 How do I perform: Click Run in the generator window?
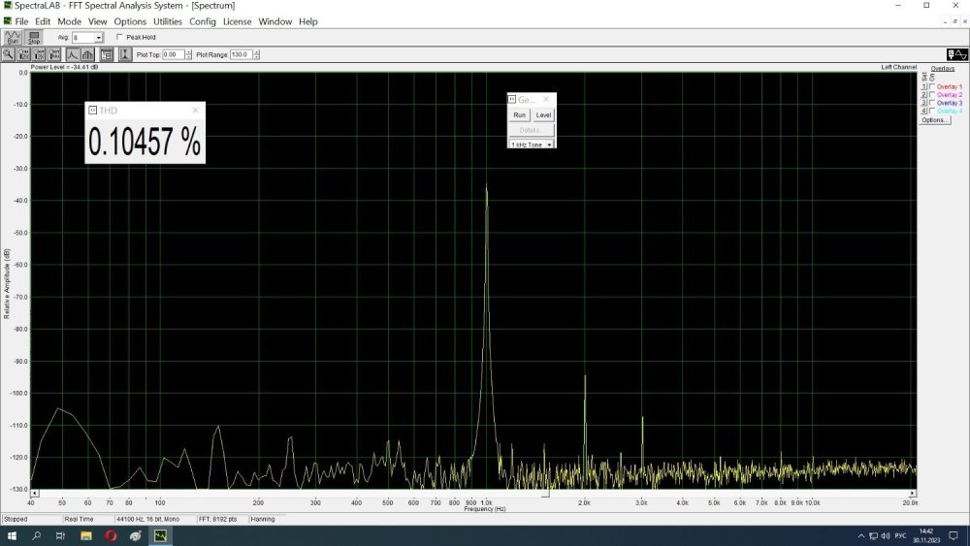click(x=520, y=114)
